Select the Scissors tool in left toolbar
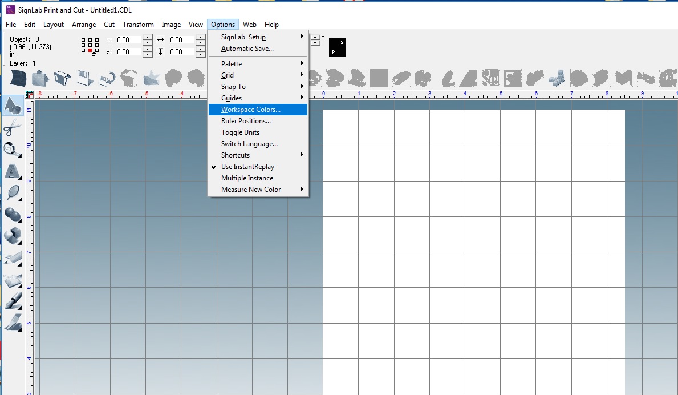 click(13, 128)
